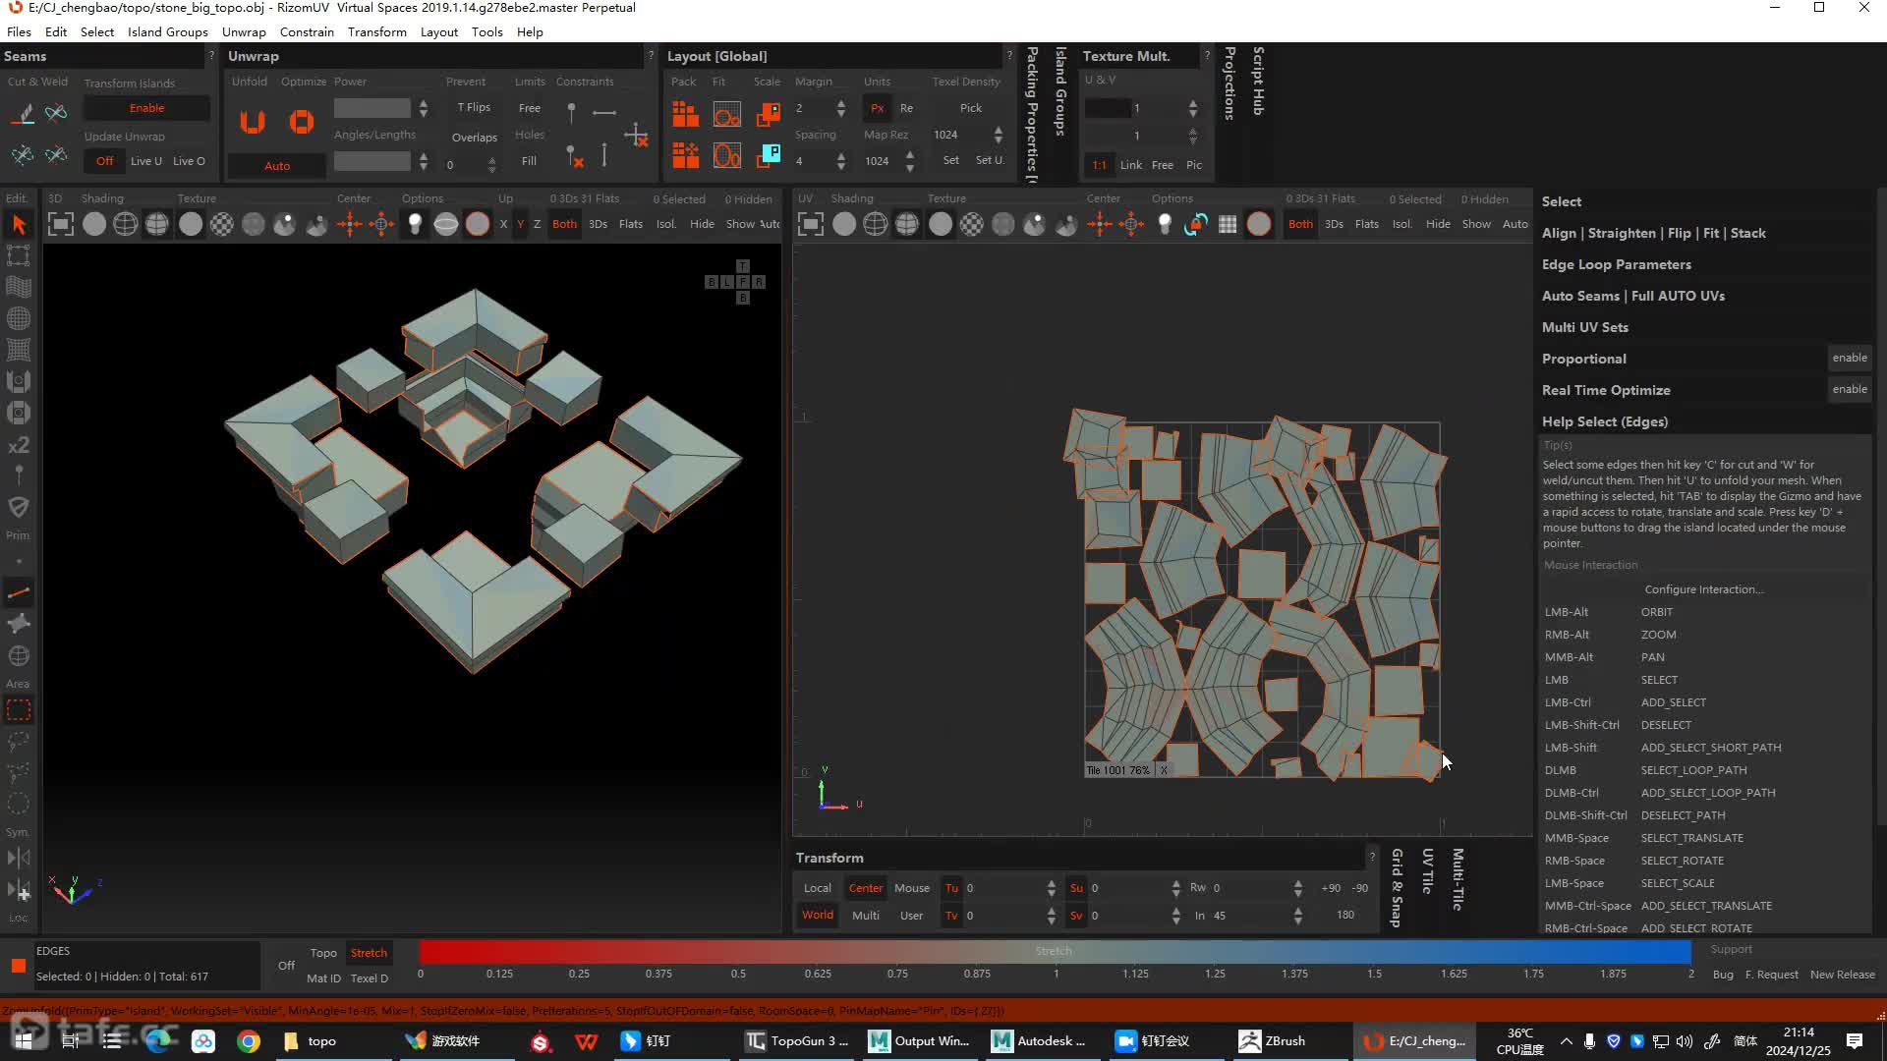Viewport: 1887px width, 1061px height.
Task: Click the checker texture icon in 3D viewport
Action: 222,224
